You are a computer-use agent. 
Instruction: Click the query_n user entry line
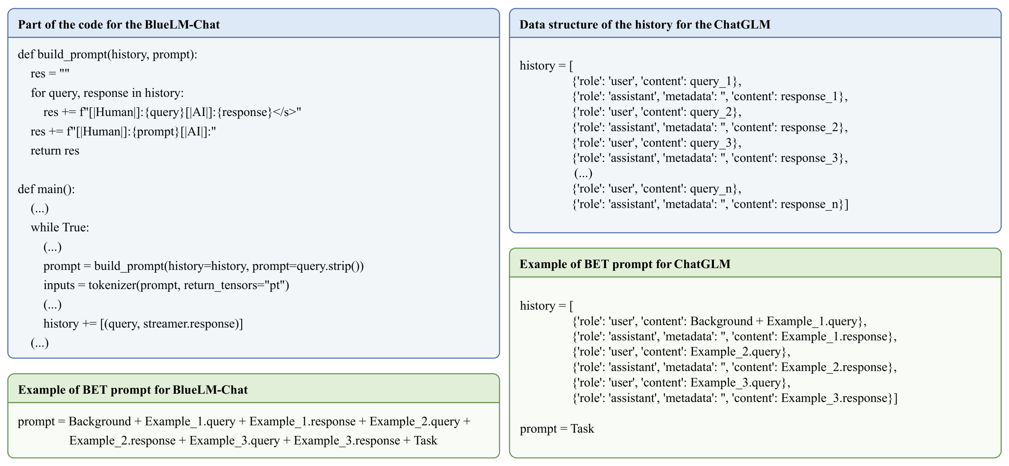657,189
